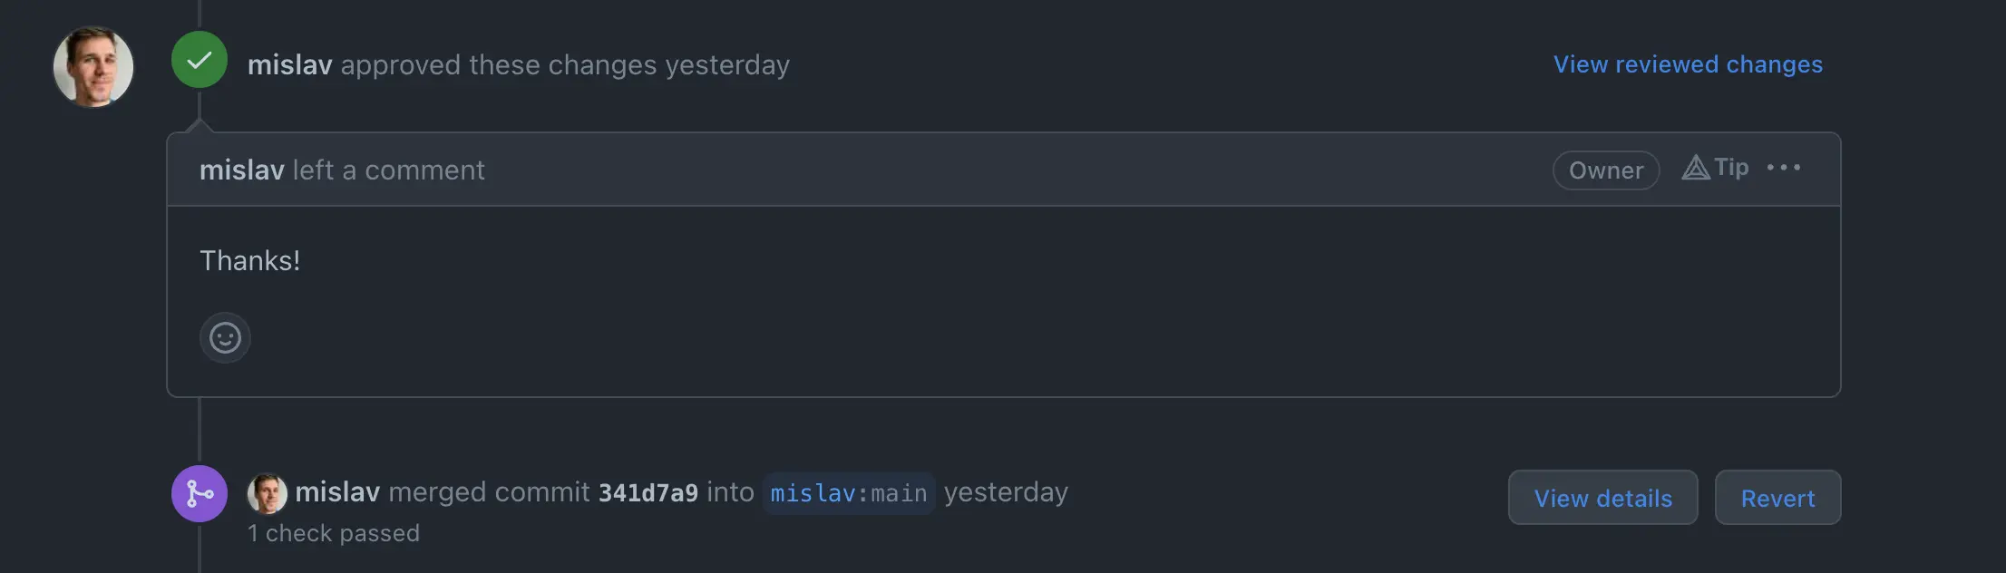Click the yesterday timestamp after mislav:main
2006x573 pixels.
(1006, 492)
